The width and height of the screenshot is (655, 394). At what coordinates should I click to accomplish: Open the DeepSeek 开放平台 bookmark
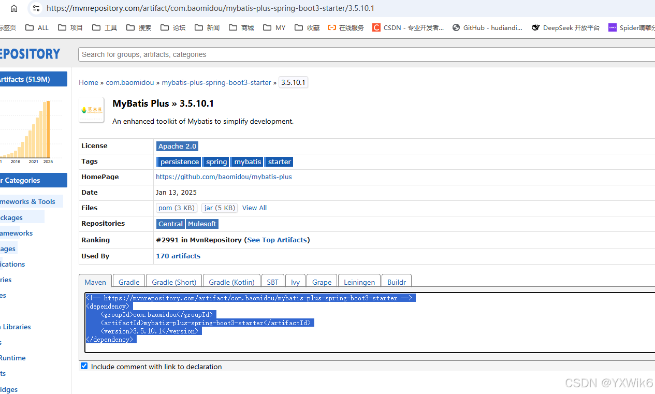pos(565,28)
